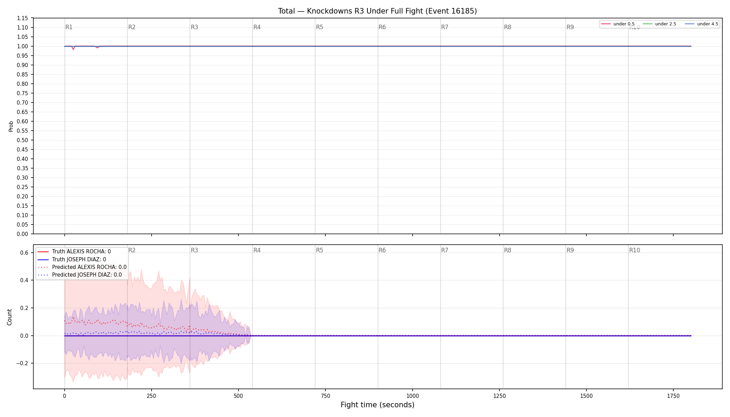Click the 1750 tick on time axis

click(673, 396)
